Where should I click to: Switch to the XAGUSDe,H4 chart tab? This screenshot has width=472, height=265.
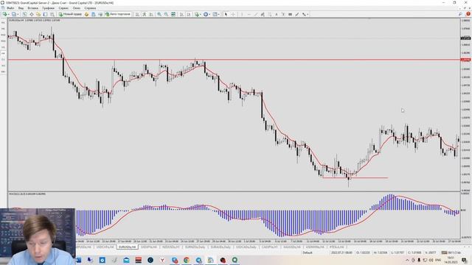pyautogui.click(x=292, y=247)
